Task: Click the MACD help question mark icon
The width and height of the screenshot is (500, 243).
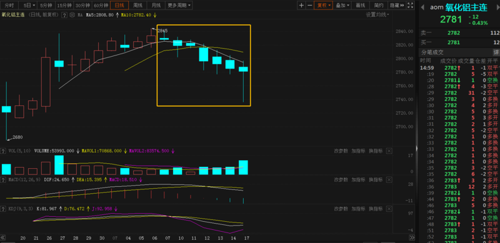Action: (3, 179)
